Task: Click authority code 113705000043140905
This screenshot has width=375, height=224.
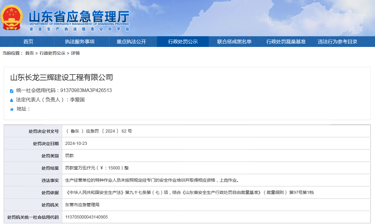Action: [x=87, y=217]
